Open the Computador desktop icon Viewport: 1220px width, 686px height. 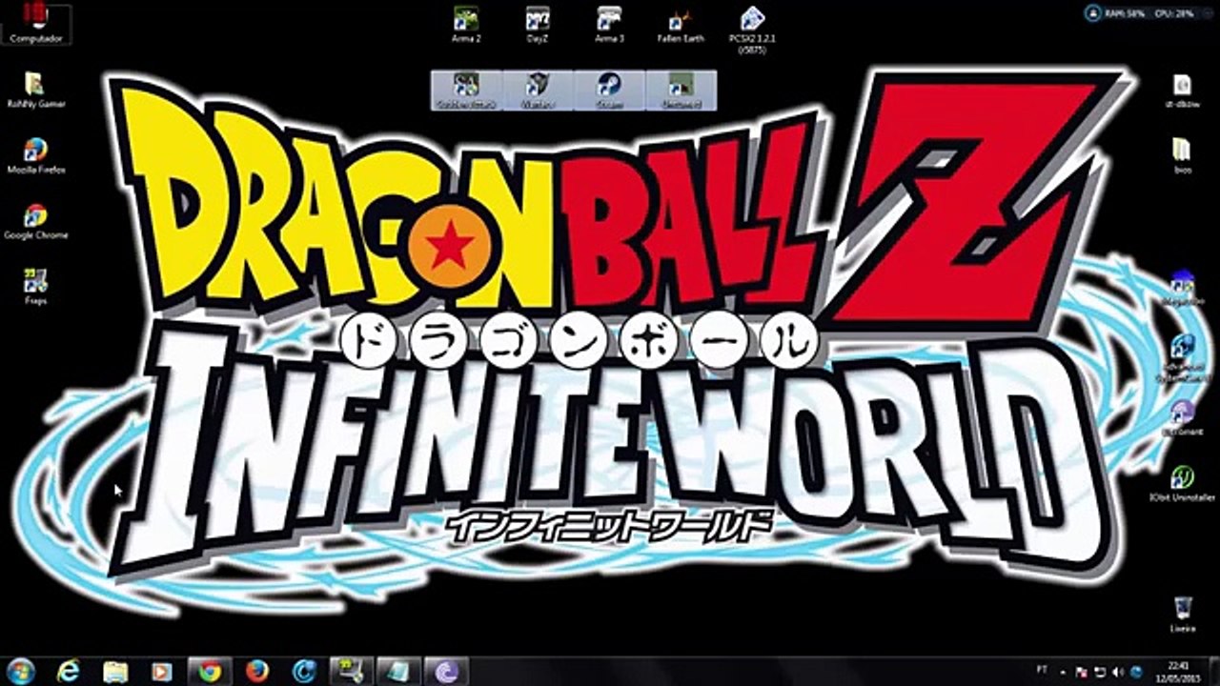(x=36, y=23)
